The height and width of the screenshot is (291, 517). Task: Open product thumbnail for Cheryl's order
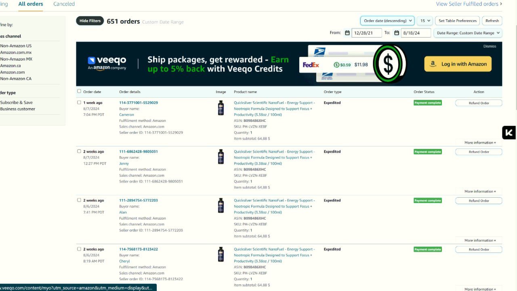[x=221, y=254]
